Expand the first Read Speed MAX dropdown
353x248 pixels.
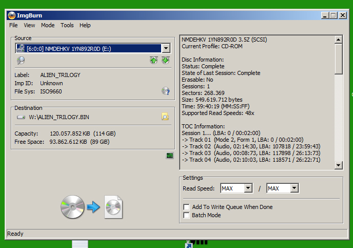pyautogui.click(x=248, y=188)
